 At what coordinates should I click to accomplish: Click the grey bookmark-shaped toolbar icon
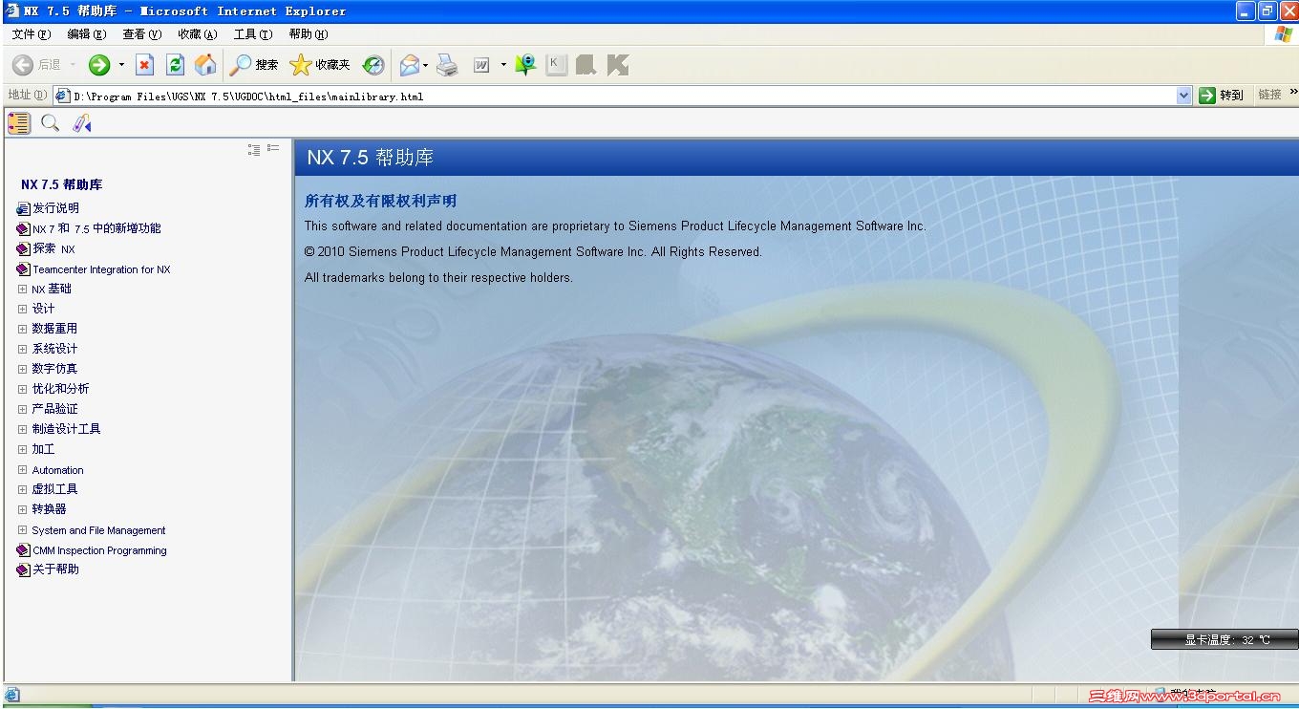tap(586, 65)
